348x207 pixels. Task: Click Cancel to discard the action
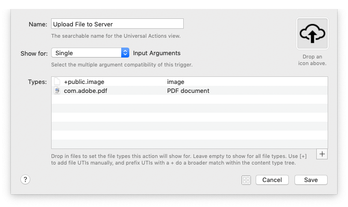click(x=272, y=180)
